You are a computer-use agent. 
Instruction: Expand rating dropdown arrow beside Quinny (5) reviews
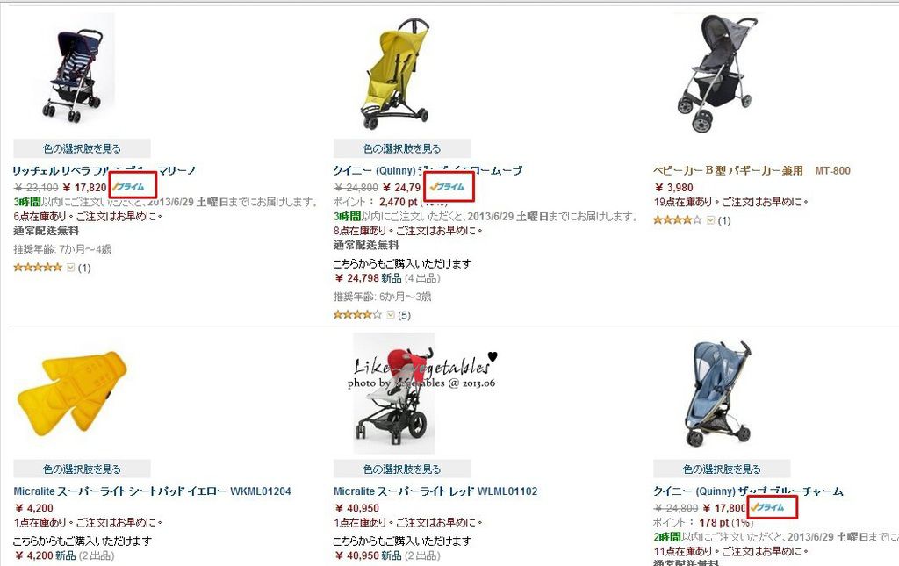[391, 314]
